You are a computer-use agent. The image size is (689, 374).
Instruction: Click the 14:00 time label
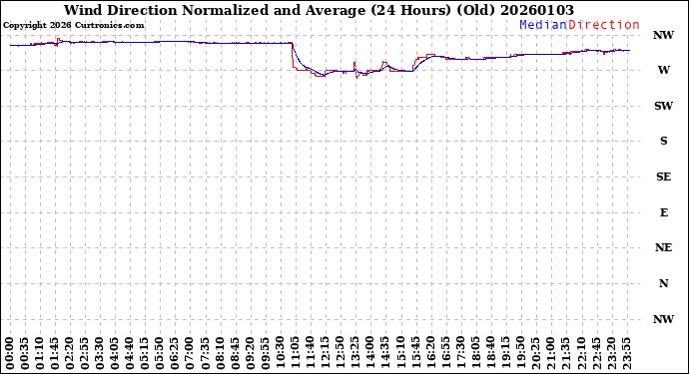pyautogui.click(x=370, y=353)
